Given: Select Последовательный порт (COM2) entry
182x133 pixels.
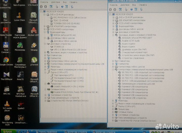Looking at the screenshot, I should coord(69,81).
